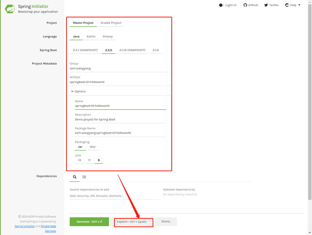Click the 'Project Metadata' label

44,63
